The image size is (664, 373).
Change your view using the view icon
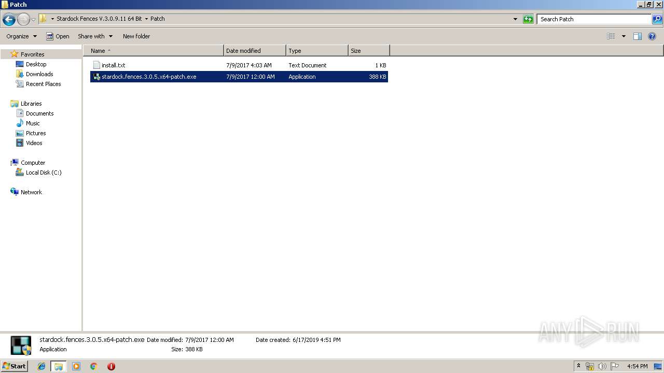[611, 36]
